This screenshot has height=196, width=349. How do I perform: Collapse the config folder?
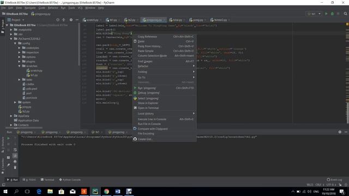pos(15,44)
